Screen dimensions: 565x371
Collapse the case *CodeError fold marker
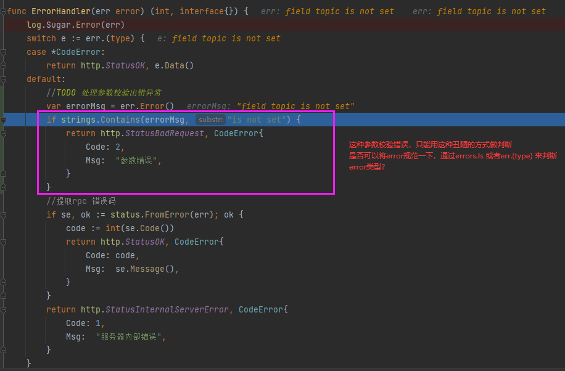pos(3,52)
